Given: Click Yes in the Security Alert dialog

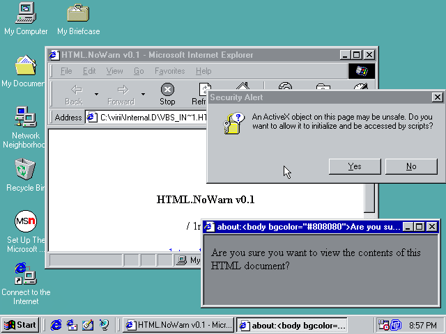Looking at the screenshot, I should point(355,166).
